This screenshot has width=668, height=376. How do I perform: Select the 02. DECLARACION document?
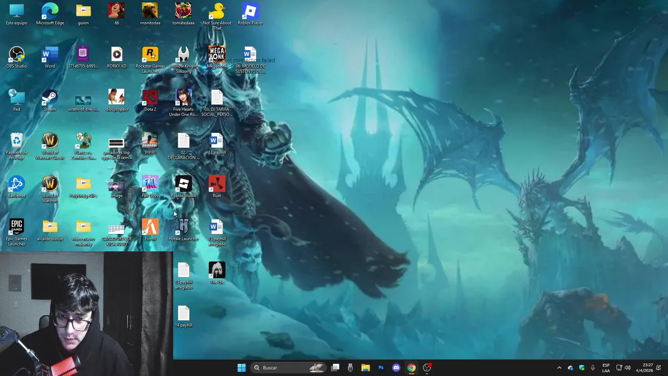coord(183,146)
